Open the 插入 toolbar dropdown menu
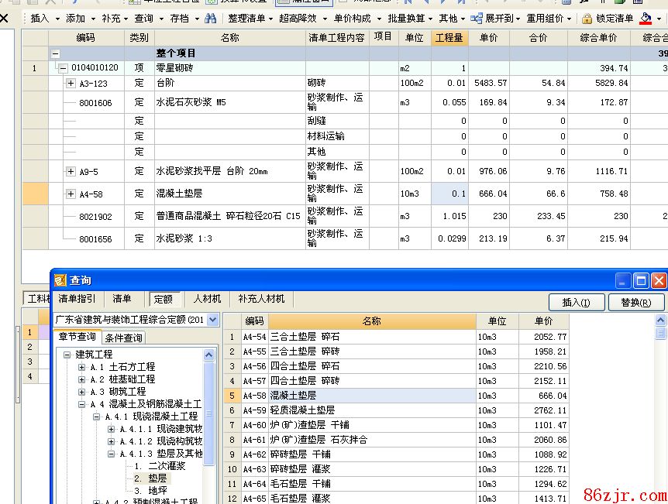 (43, 18)
